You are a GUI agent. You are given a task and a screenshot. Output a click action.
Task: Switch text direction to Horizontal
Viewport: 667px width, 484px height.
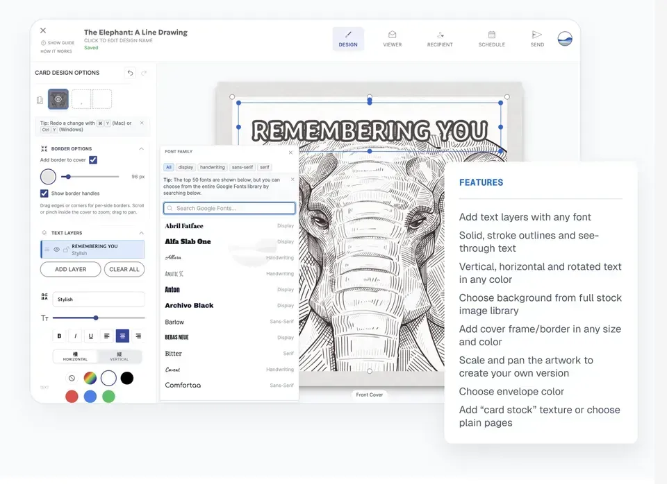click(75, 356)
